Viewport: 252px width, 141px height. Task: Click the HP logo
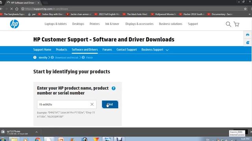click(x=15, y=24)
